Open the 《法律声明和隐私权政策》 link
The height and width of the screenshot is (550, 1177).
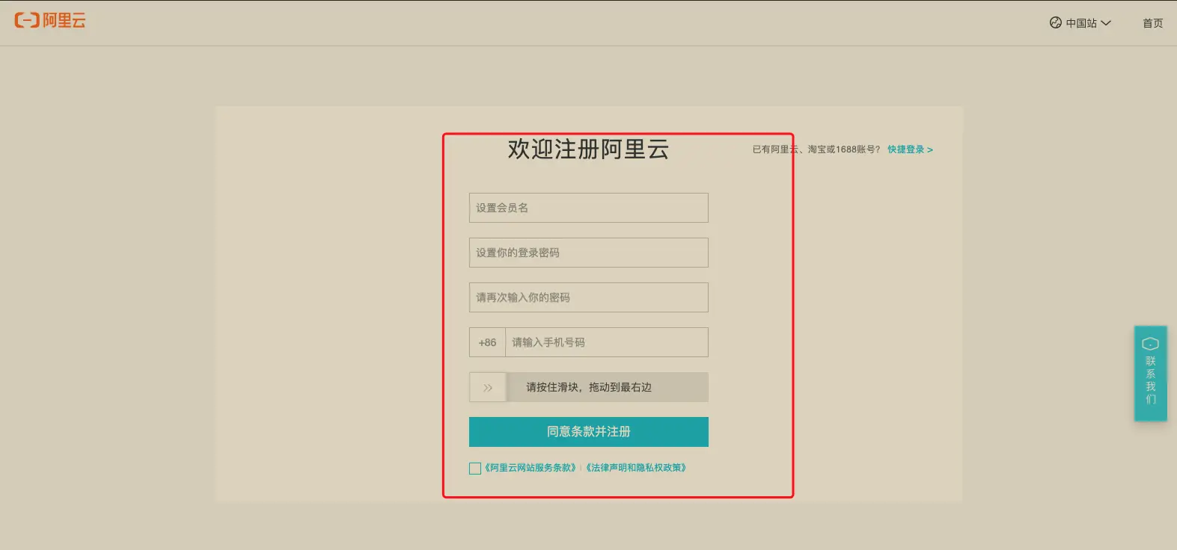[636, 468]
